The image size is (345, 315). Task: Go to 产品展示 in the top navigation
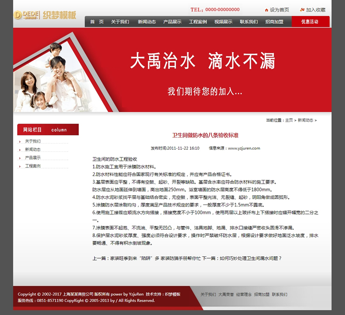tap(172, 22)
